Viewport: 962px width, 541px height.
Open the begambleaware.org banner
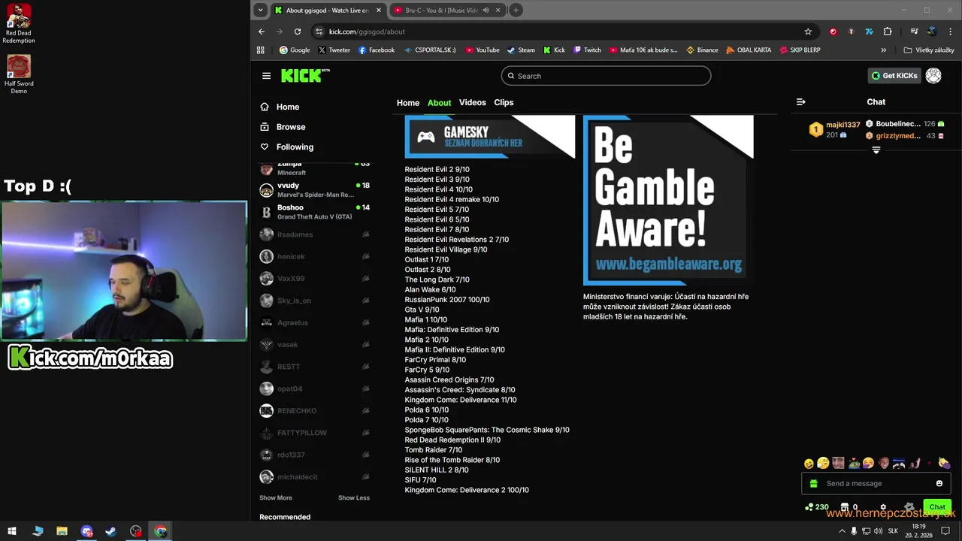click(x=668, y=201)
